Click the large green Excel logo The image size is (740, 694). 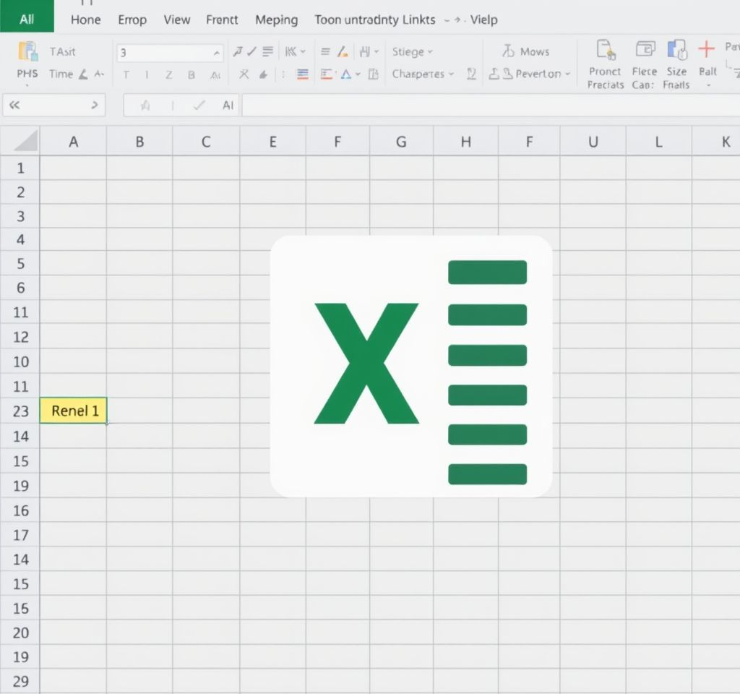coord(411,366)
